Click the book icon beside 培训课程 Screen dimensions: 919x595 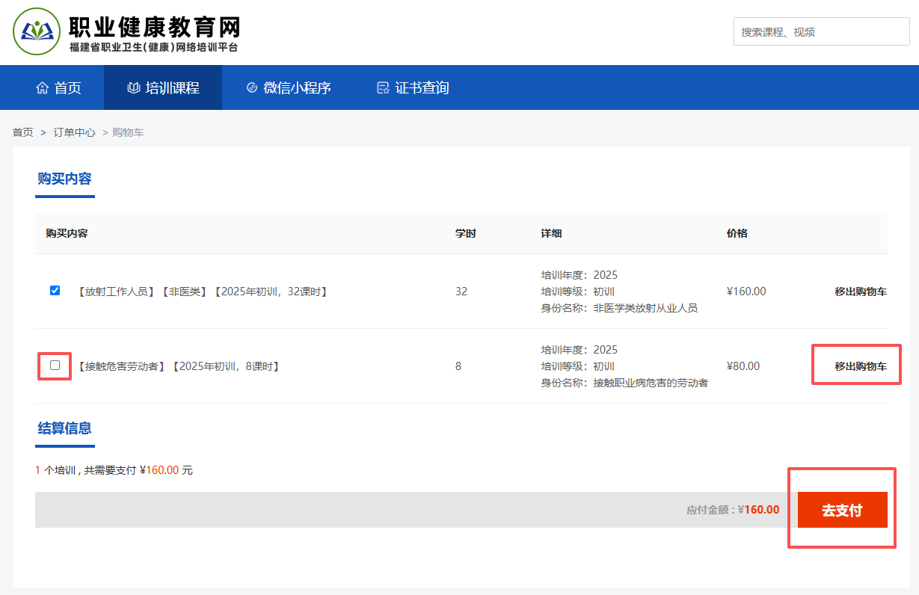coord(134,87)
